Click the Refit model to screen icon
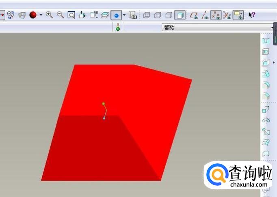277x197 pixels. [x=71, y=15]
